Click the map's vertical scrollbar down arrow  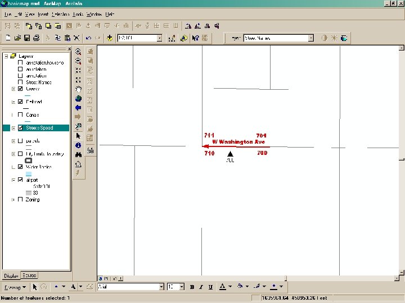(402, 272)
